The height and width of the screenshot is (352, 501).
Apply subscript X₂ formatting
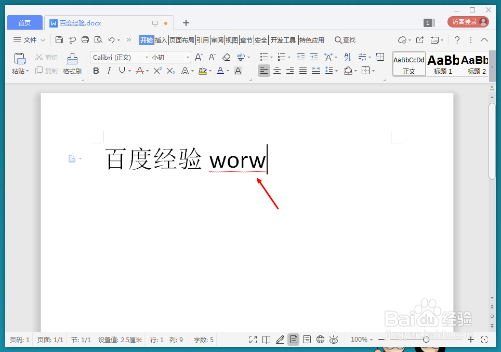(170, 71)
